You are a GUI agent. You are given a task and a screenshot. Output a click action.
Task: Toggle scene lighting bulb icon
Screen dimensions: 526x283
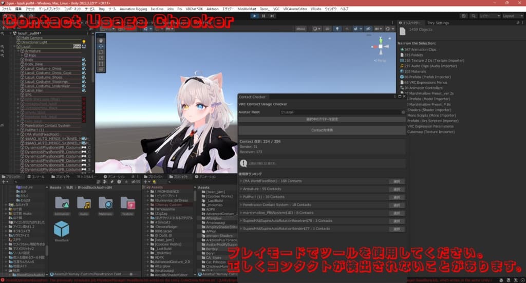pyautogui.click(x=337, y=29)
